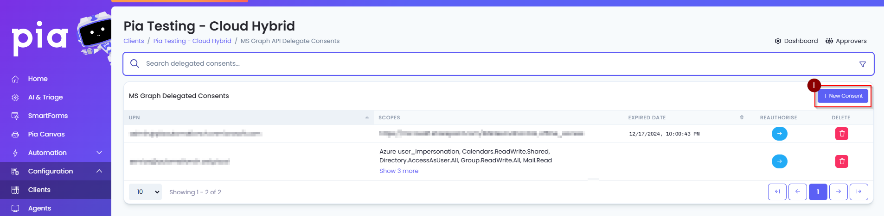
Task: Select page 1 in pagination
Action: click(818, 191)
